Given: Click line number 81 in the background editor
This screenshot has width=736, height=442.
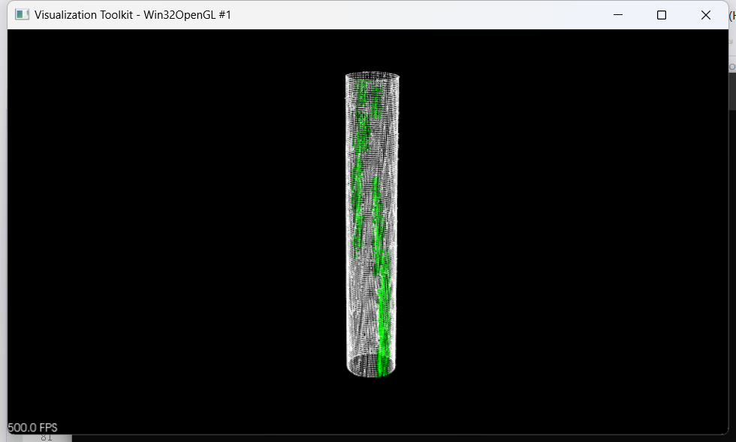Looking at the screenshot, I should pos(47,437).
